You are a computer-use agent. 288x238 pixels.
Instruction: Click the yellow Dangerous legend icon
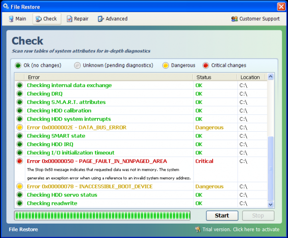[x=166, y=65]
